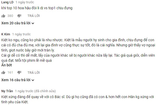Collapse K Kim's comment with Ẩn bớt
The width and height of the screenshot is (158, 105).
tap(7, 65)
